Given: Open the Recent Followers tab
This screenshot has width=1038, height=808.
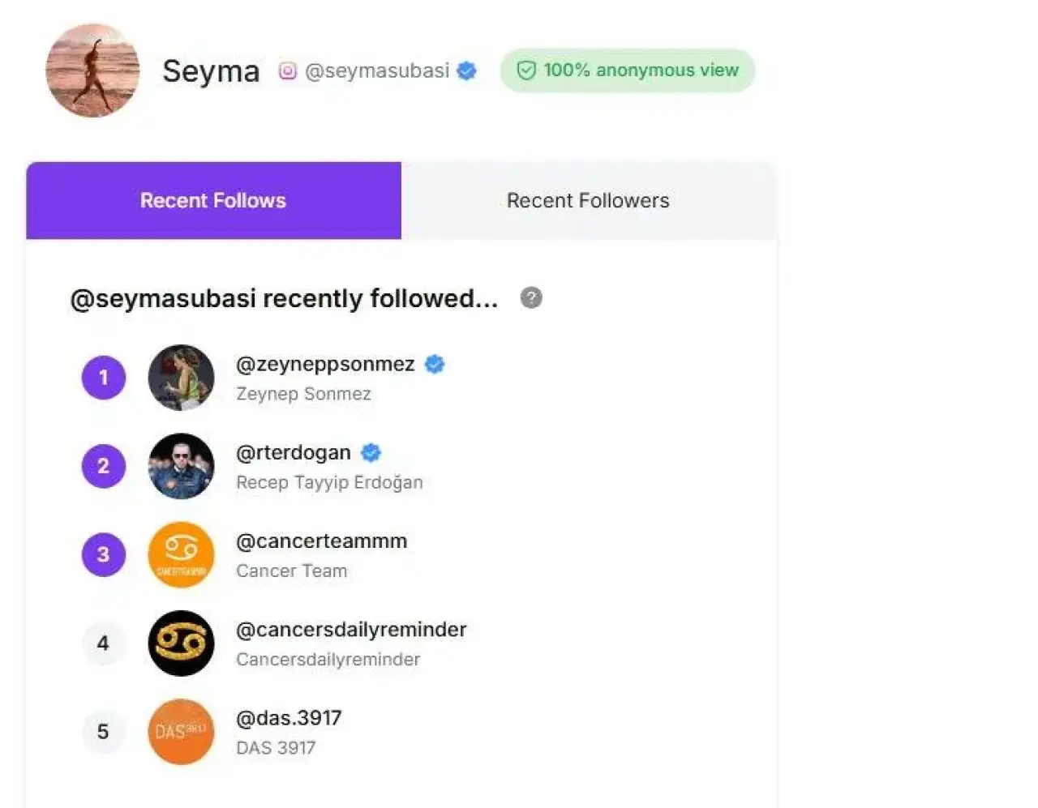Looking at the screenshot, I should [588, 201].
